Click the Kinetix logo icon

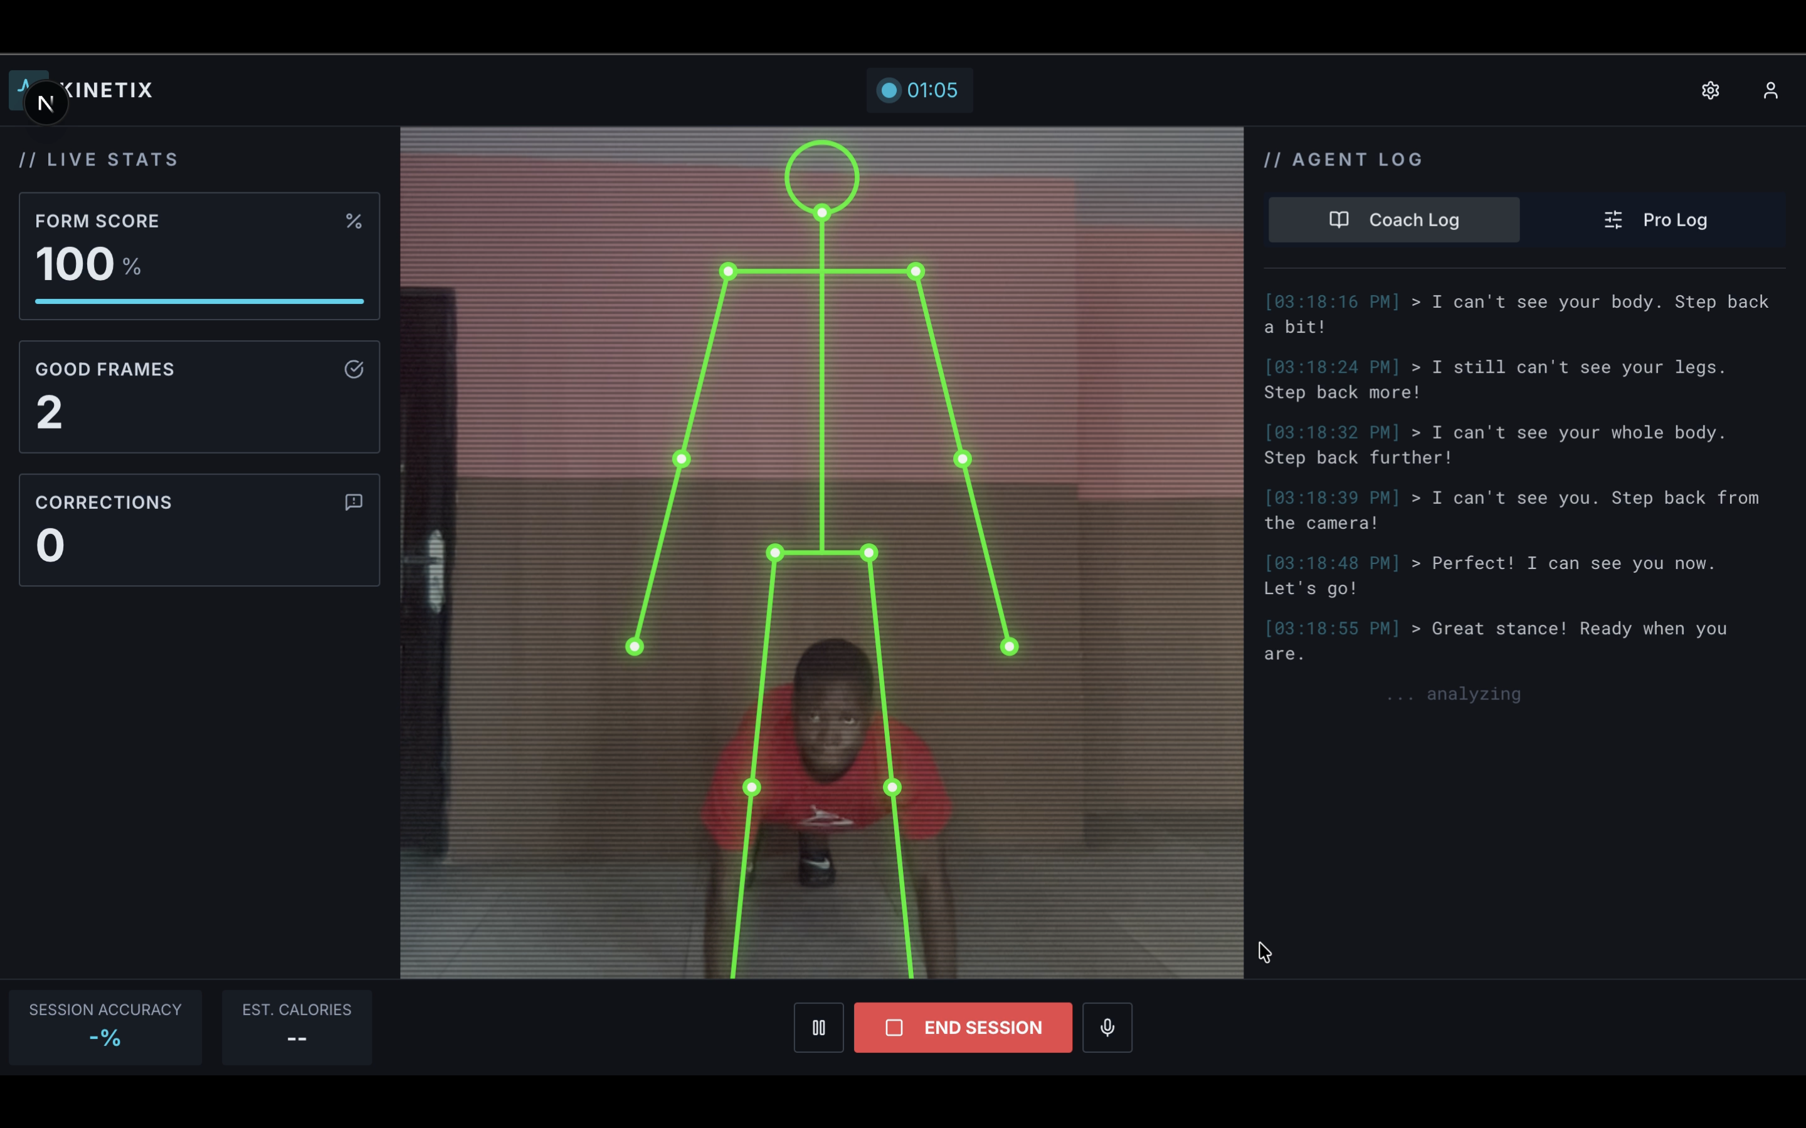[23, 82]
